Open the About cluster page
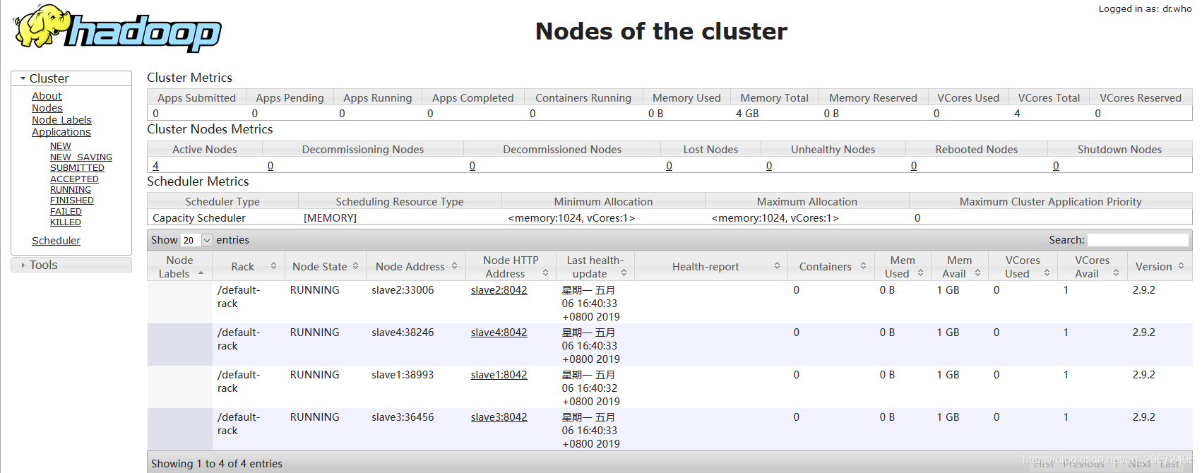This screenshot has height=473, width=1202. click(47, 96)
